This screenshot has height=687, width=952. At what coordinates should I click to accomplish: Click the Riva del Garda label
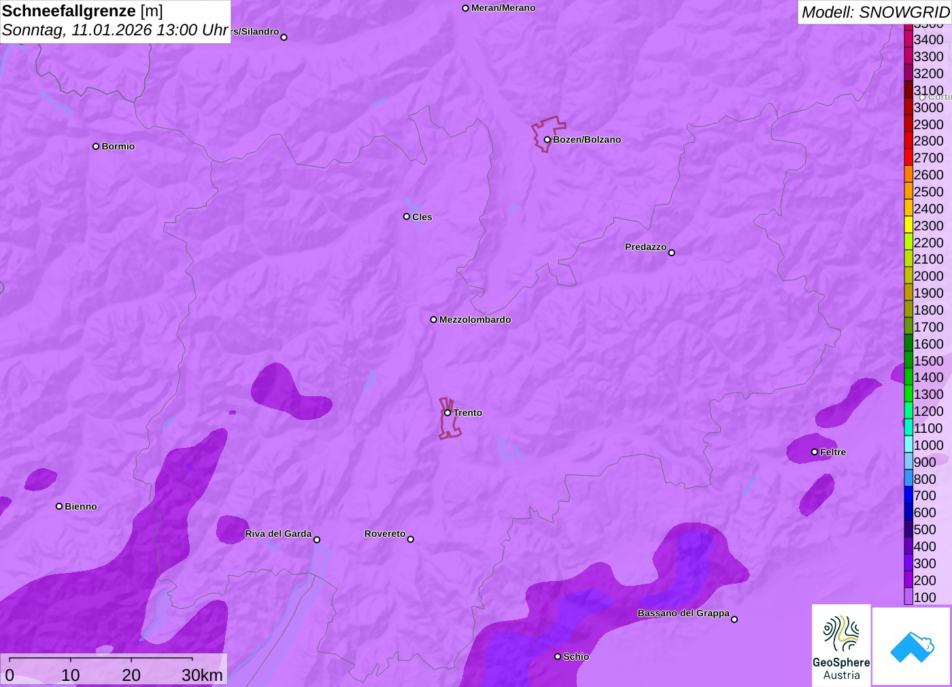click(x=278, y=533)
